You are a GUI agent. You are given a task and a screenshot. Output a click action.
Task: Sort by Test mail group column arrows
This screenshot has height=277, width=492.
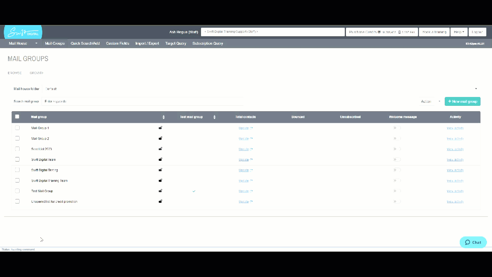(214, 117)
